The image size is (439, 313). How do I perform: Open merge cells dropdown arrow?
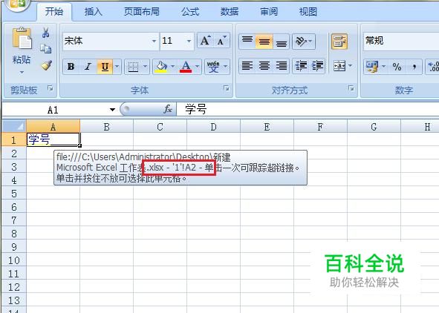tap(351, 66)
